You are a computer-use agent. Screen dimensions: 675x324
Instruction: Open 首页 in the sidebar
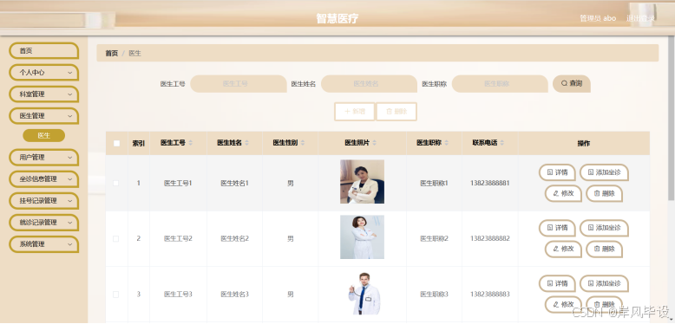[44, 51]
